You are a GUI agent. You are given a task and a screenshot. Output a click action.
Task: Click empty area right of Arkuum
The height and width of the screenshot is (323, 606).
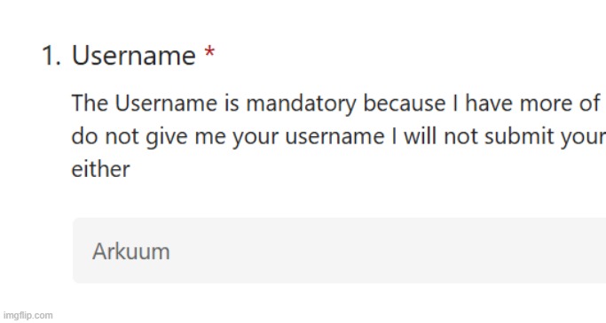tap(387, 251)
